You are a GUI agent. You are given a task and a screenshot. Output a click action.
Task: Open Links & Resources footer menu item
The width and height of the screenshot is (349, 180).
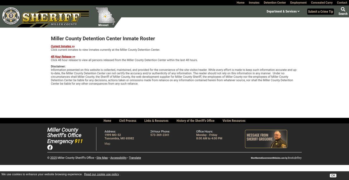[x=156, y=121]
